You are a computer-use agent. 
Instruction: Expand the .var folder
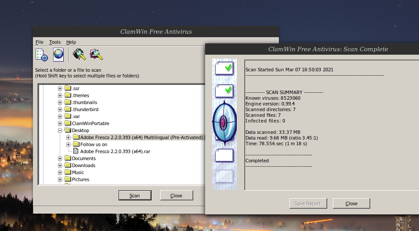coord(60,116)
